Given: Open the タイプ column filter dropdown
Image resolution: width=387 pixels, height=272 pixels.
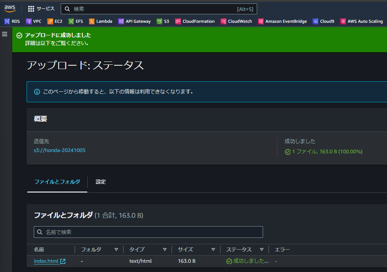Looking at the screenshot, I should [166, 249].
